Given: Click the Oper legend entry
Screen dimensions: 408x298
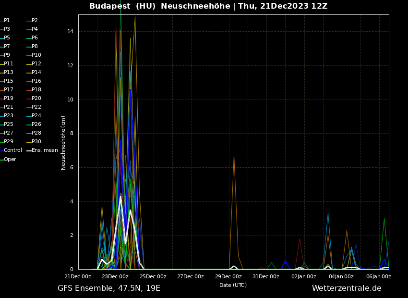Looking at the screenshot, I should tap(10, 160).
